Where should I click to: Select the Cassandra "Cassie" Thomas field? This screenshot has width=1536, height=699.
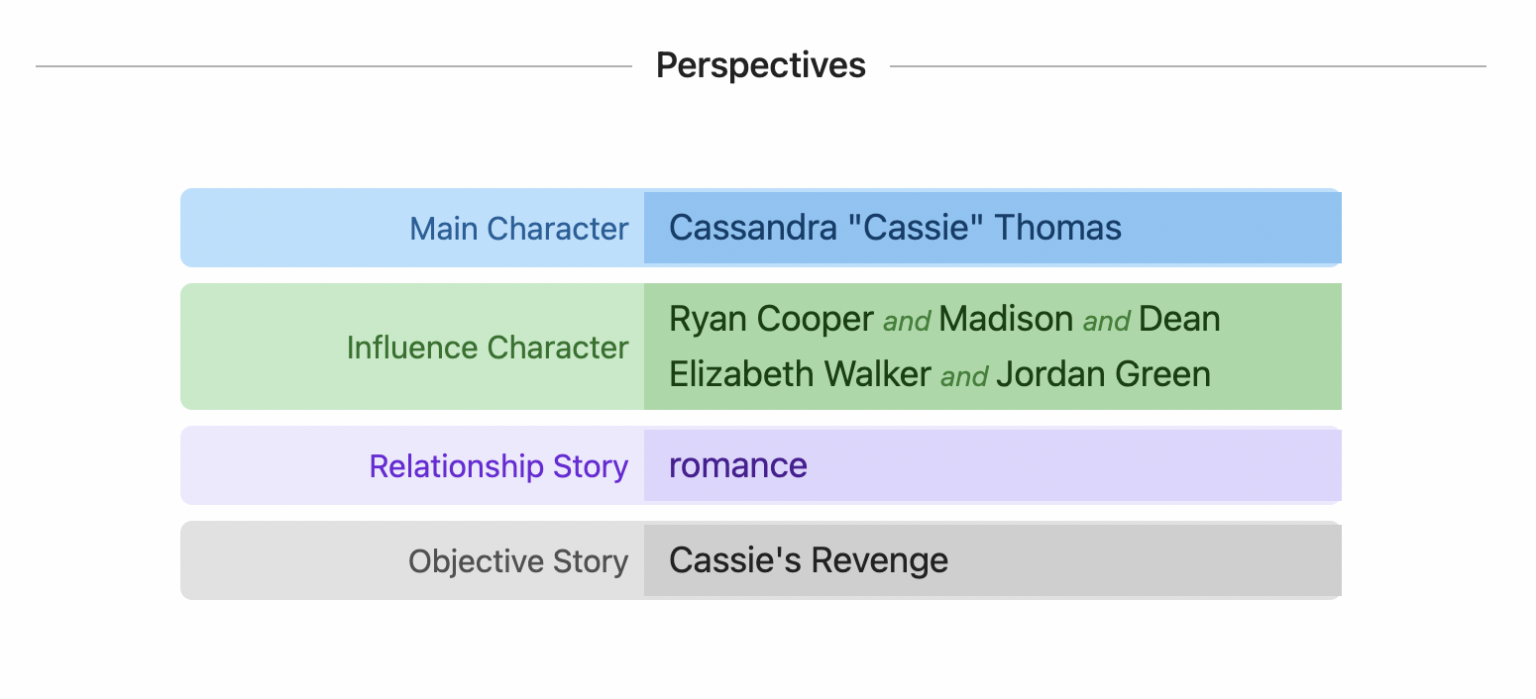tap(992, 228)
